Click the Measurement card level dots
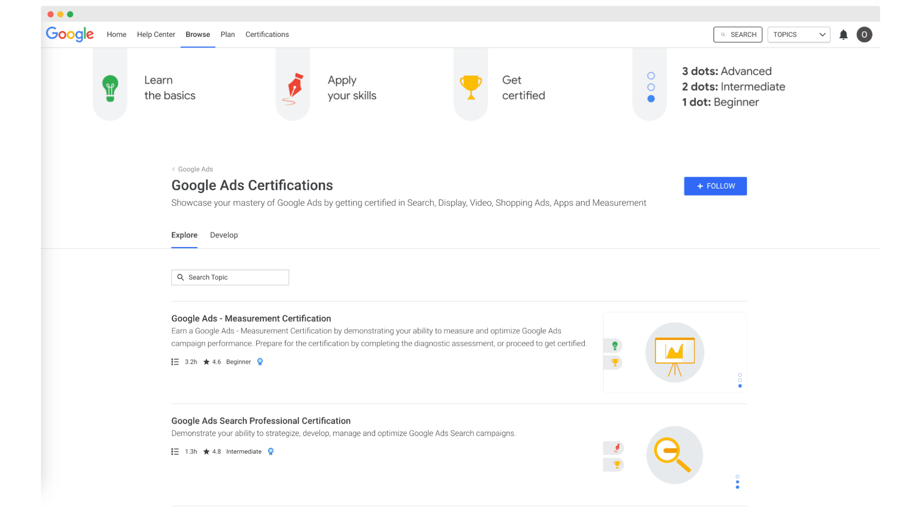 coord(740,380)
